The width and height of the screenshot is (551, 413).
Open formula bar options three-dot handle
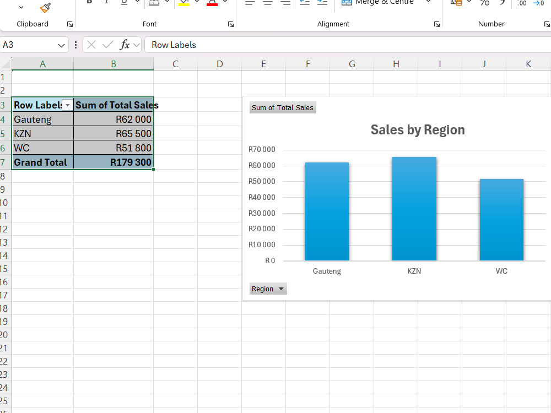click(x=75, y=45)
